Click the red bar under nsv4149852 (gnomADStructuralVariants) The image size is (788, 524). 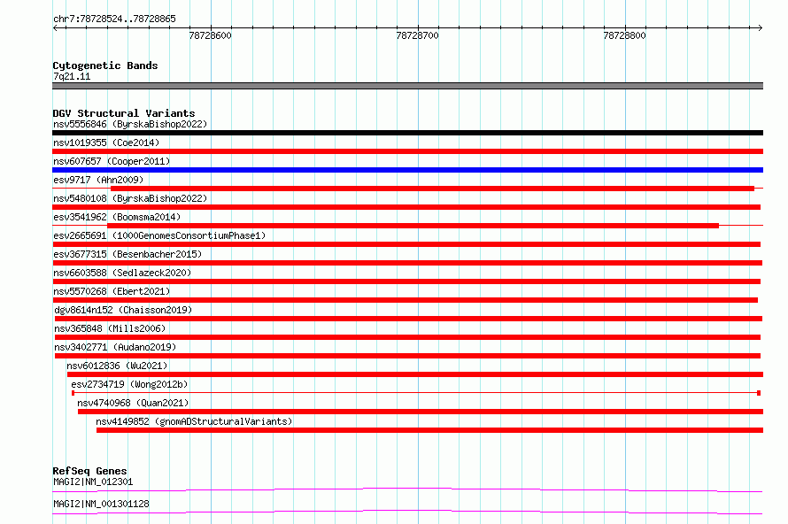(429, 430)
